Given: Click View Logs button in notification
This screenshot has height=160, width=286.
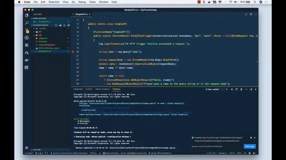Looking at the screenshot, I should coord(250,146).
